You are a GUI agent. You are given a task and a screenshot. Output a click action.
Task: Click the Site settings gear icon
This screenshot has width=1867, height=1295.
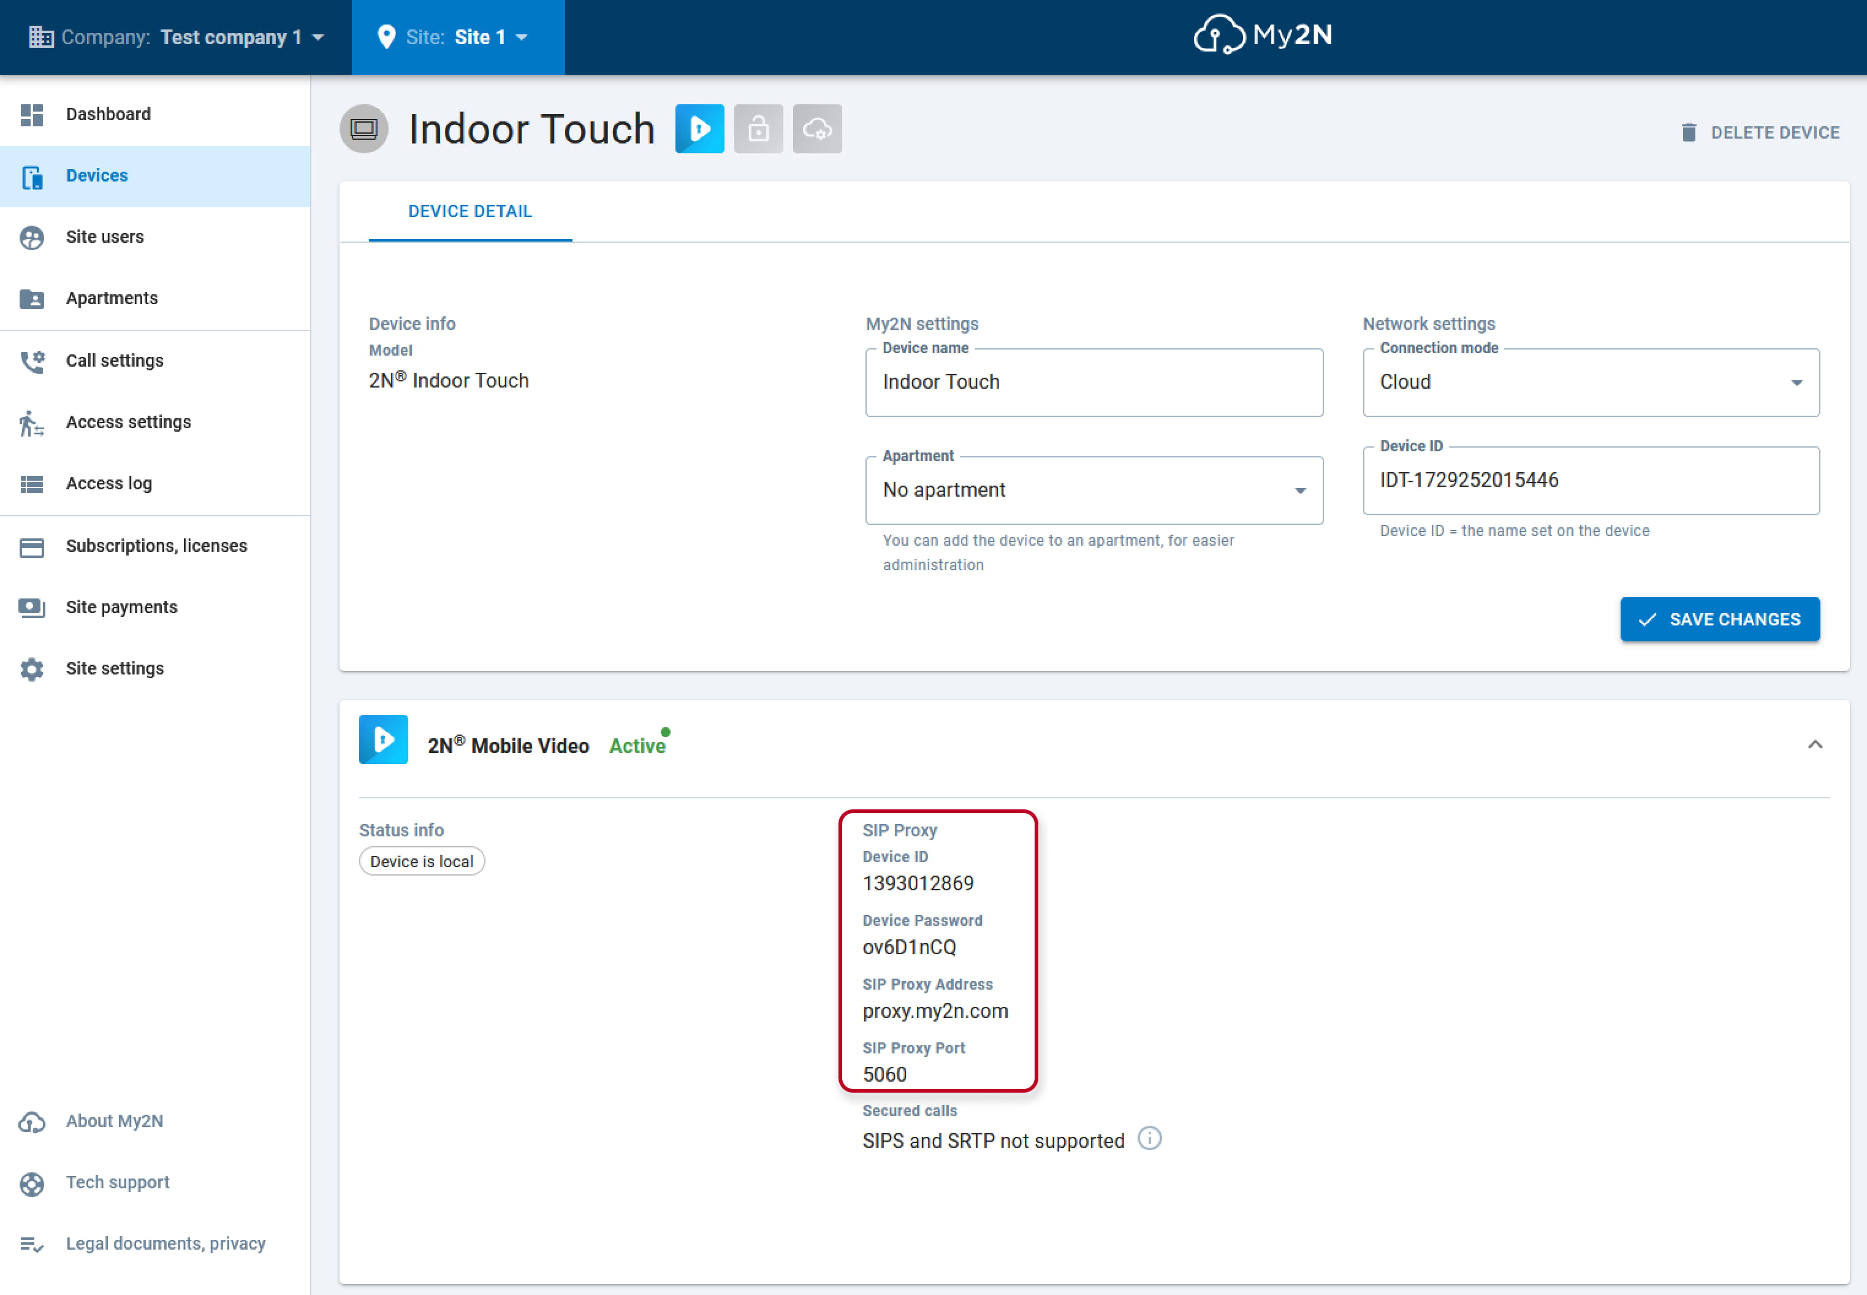[32, 670]
